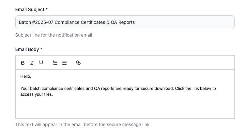Open the insert link tool

point(78,63)
